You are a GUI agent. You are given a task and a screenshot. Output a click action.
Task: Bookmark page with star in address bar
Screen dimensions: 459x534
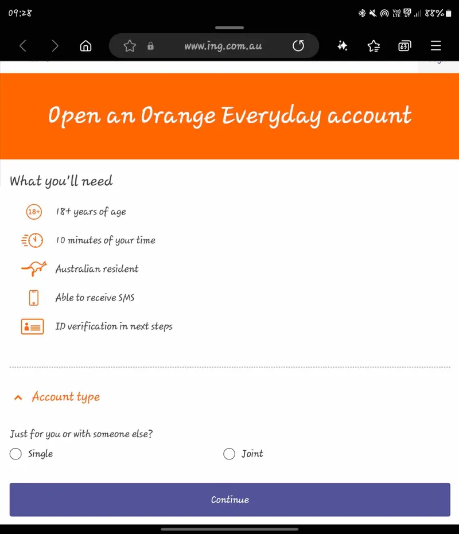point(130,46)
